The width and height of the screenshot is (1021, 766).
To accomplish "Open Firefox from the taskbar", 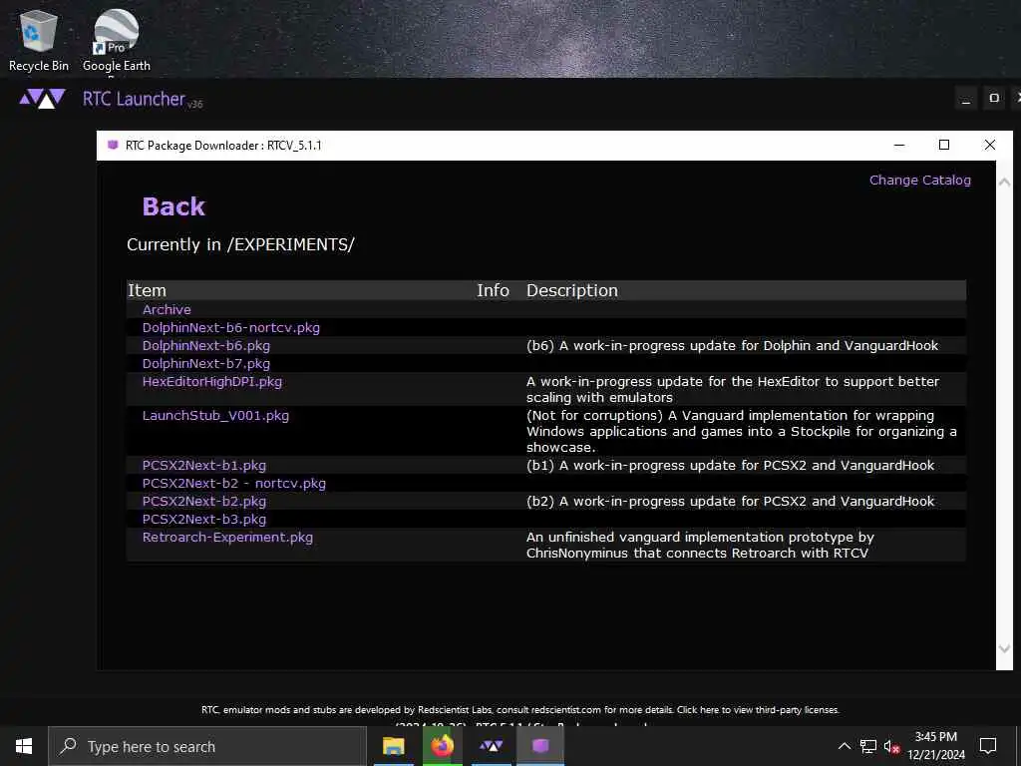I will [442, 746].
